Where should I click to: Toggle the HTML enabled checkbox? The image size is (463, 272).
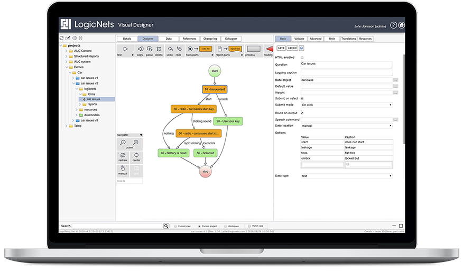point(302,57)
